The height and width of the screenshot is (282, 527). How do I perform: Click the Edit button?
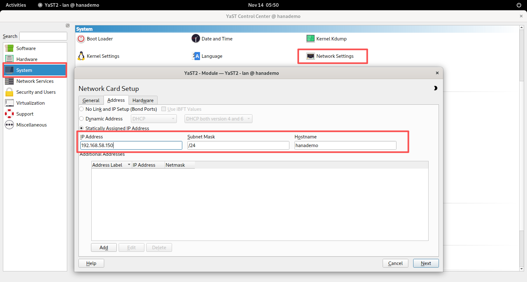click(132, 248)
